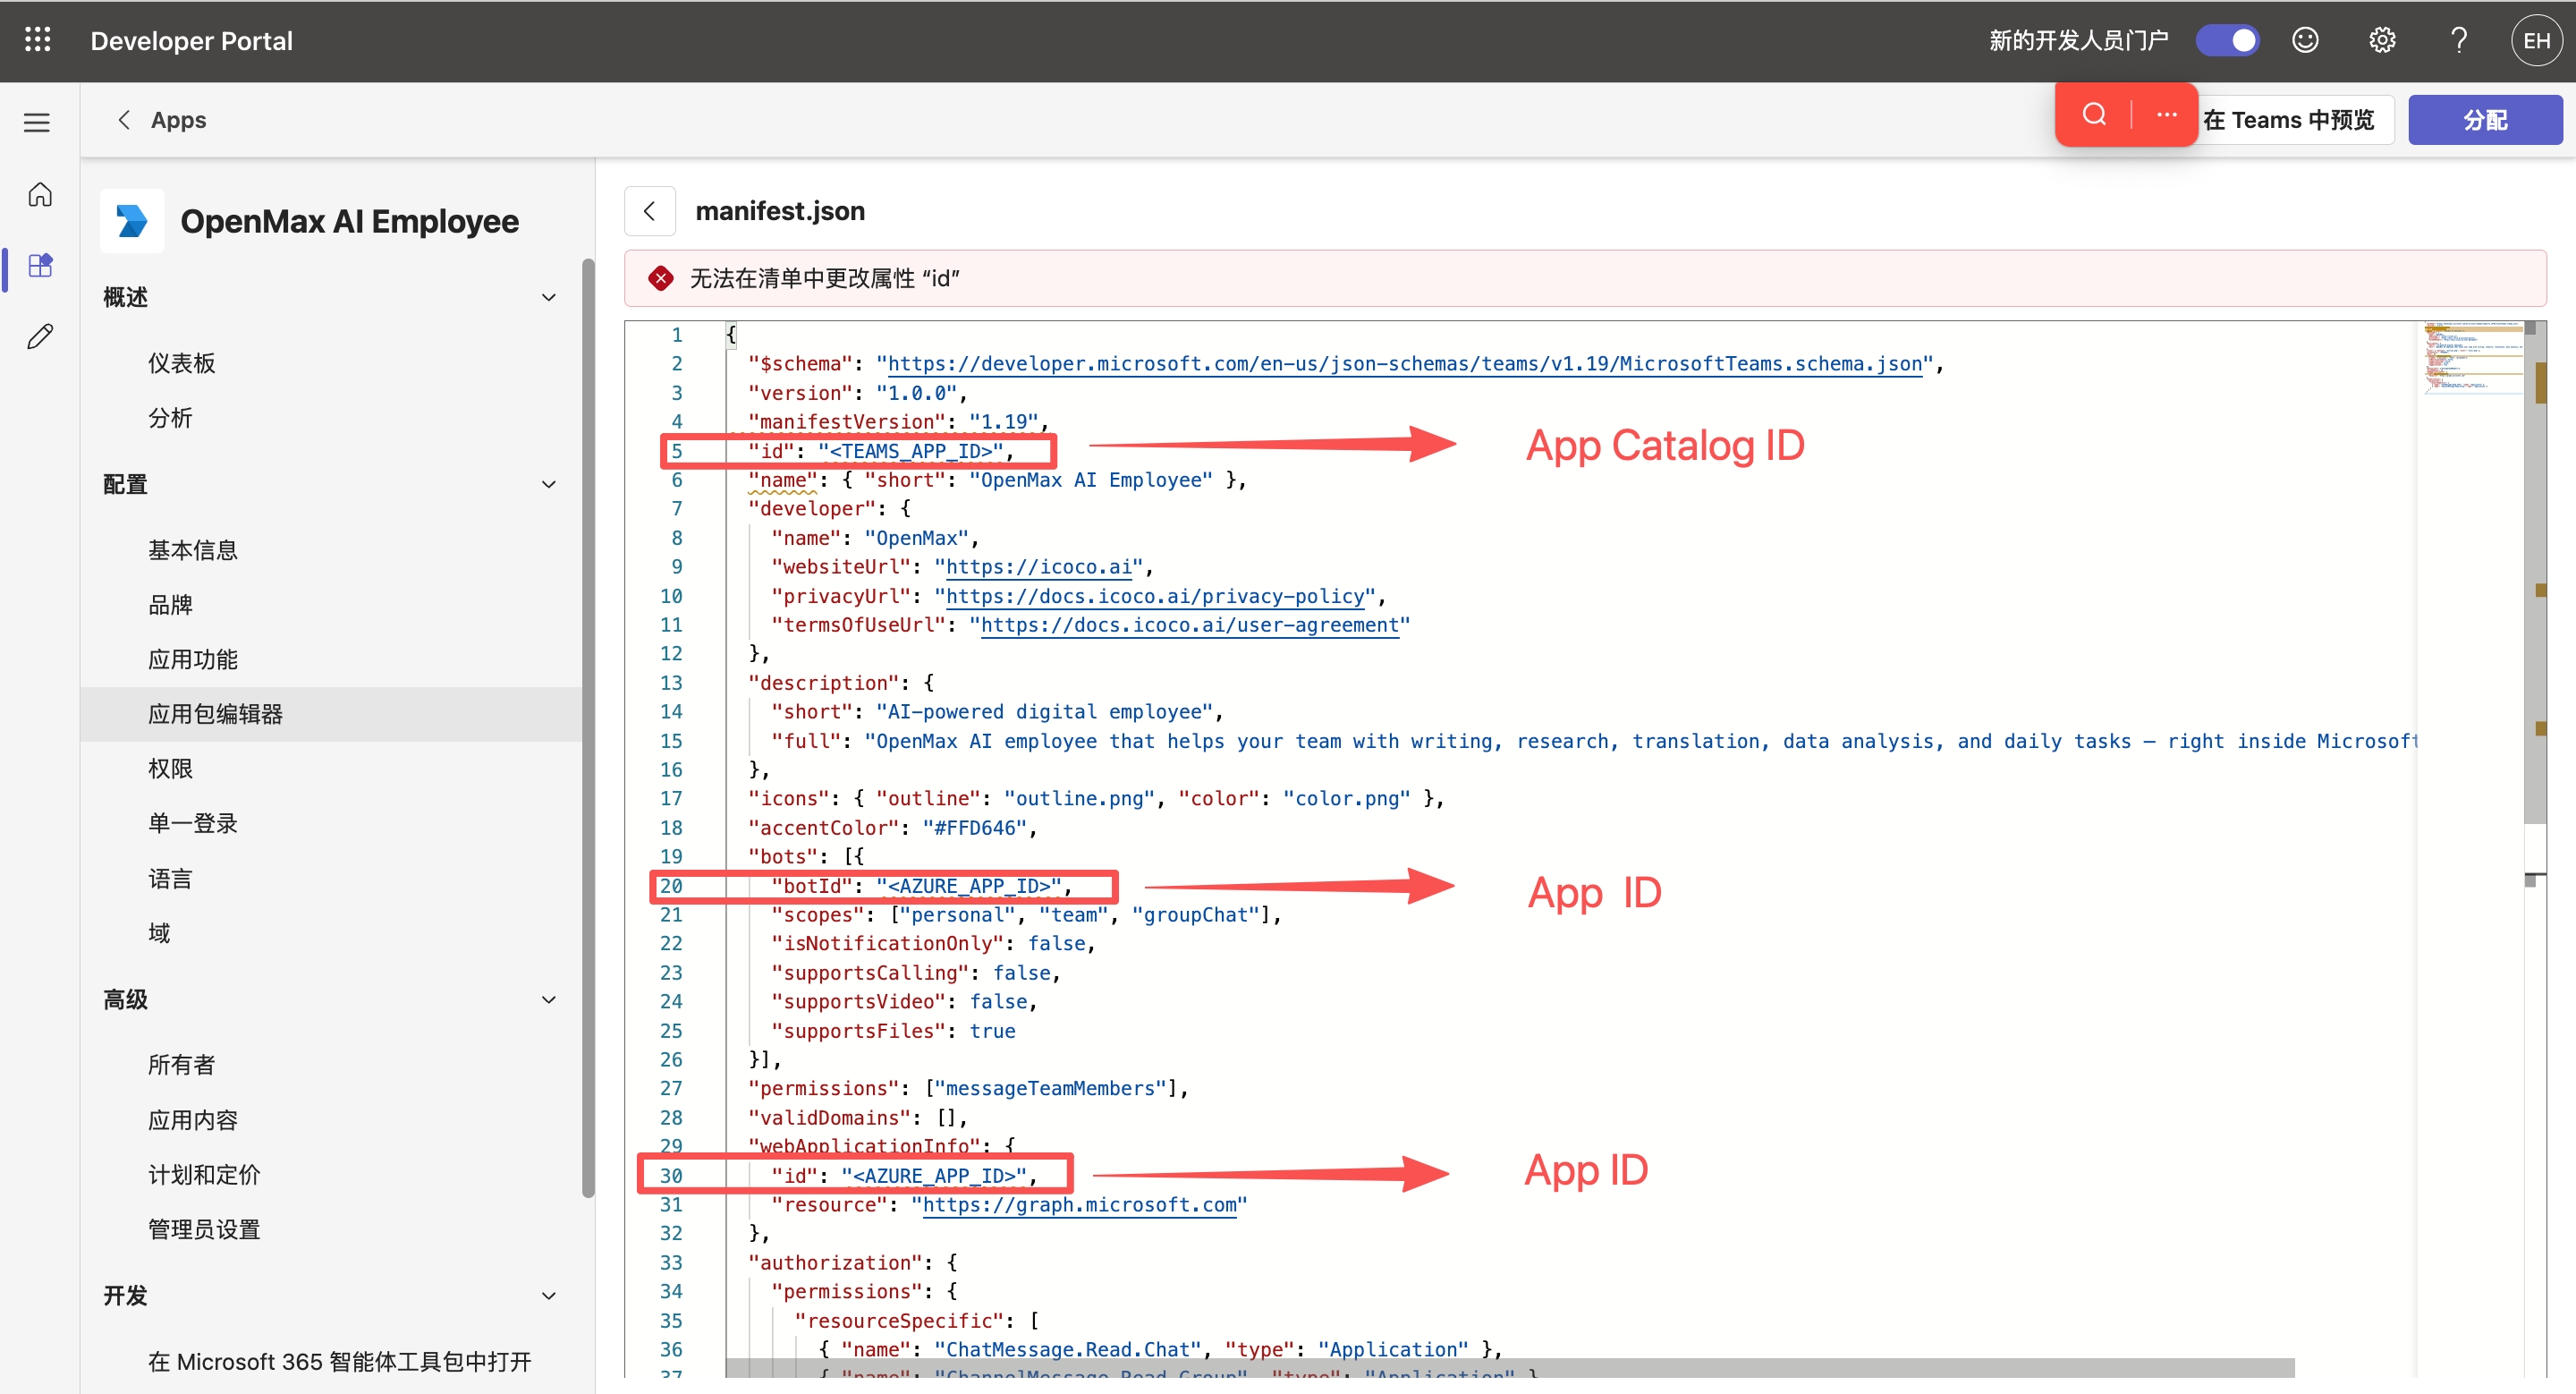Image resolution: width=2576 pixels, height=1394 pixels.
Task: Click line number 20 in gutter
Action: [x=671, y=886]
